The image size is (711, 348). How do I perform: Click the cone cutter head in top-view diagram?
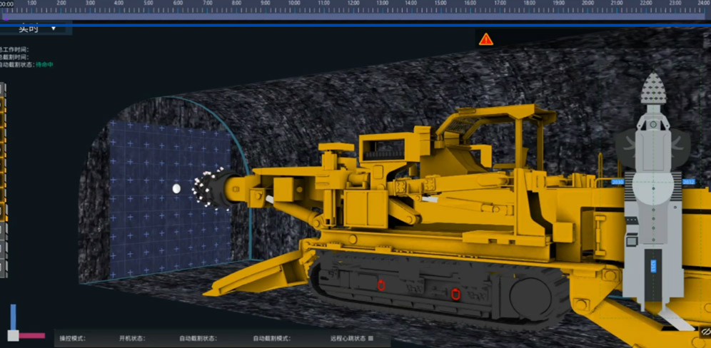(x=651, y=90)
